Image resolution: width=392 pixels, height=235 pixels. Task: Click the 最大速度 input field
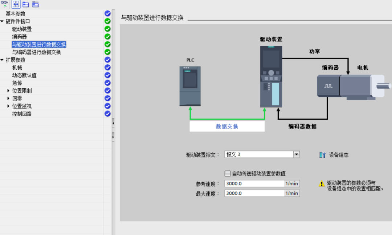(x=254, y=194)
